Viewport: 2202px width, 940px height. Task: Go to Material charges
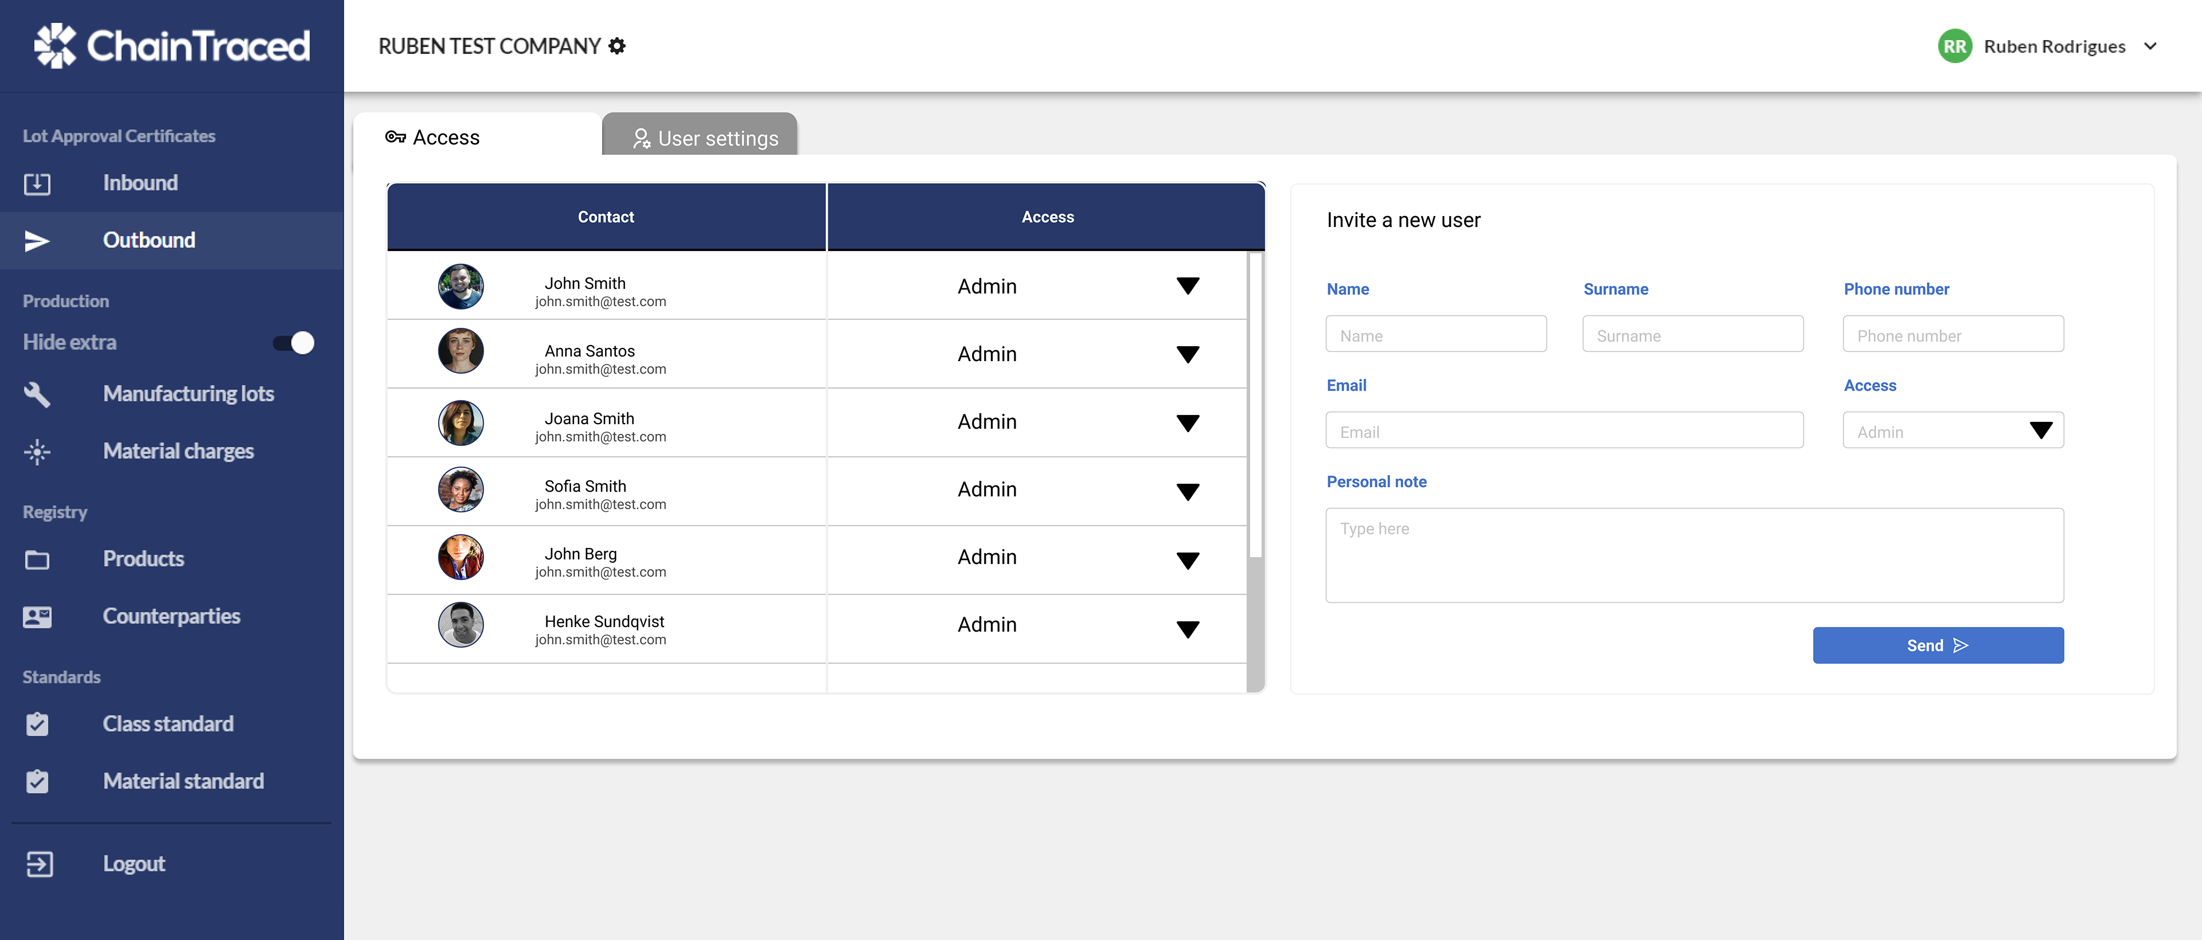tap(171, 451)
